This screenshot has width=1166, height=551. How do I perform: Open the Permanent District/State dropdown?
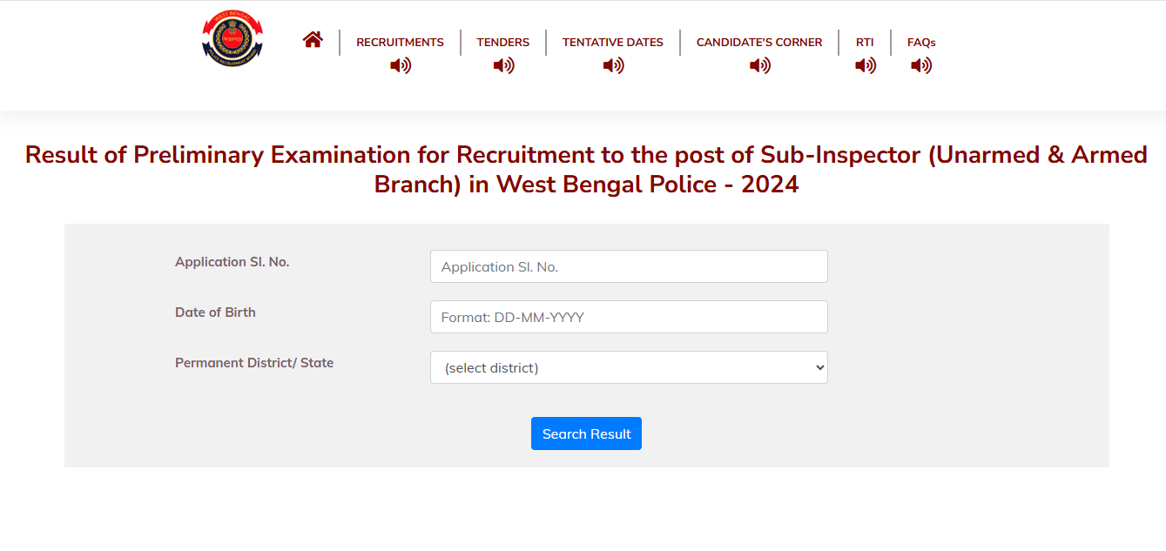(629, 367)
